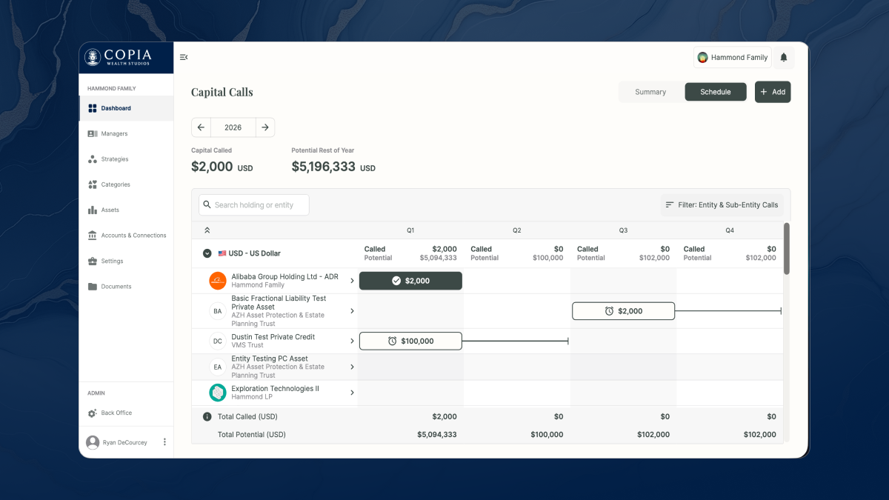
Task: Click the Add button
Action: 773,92
